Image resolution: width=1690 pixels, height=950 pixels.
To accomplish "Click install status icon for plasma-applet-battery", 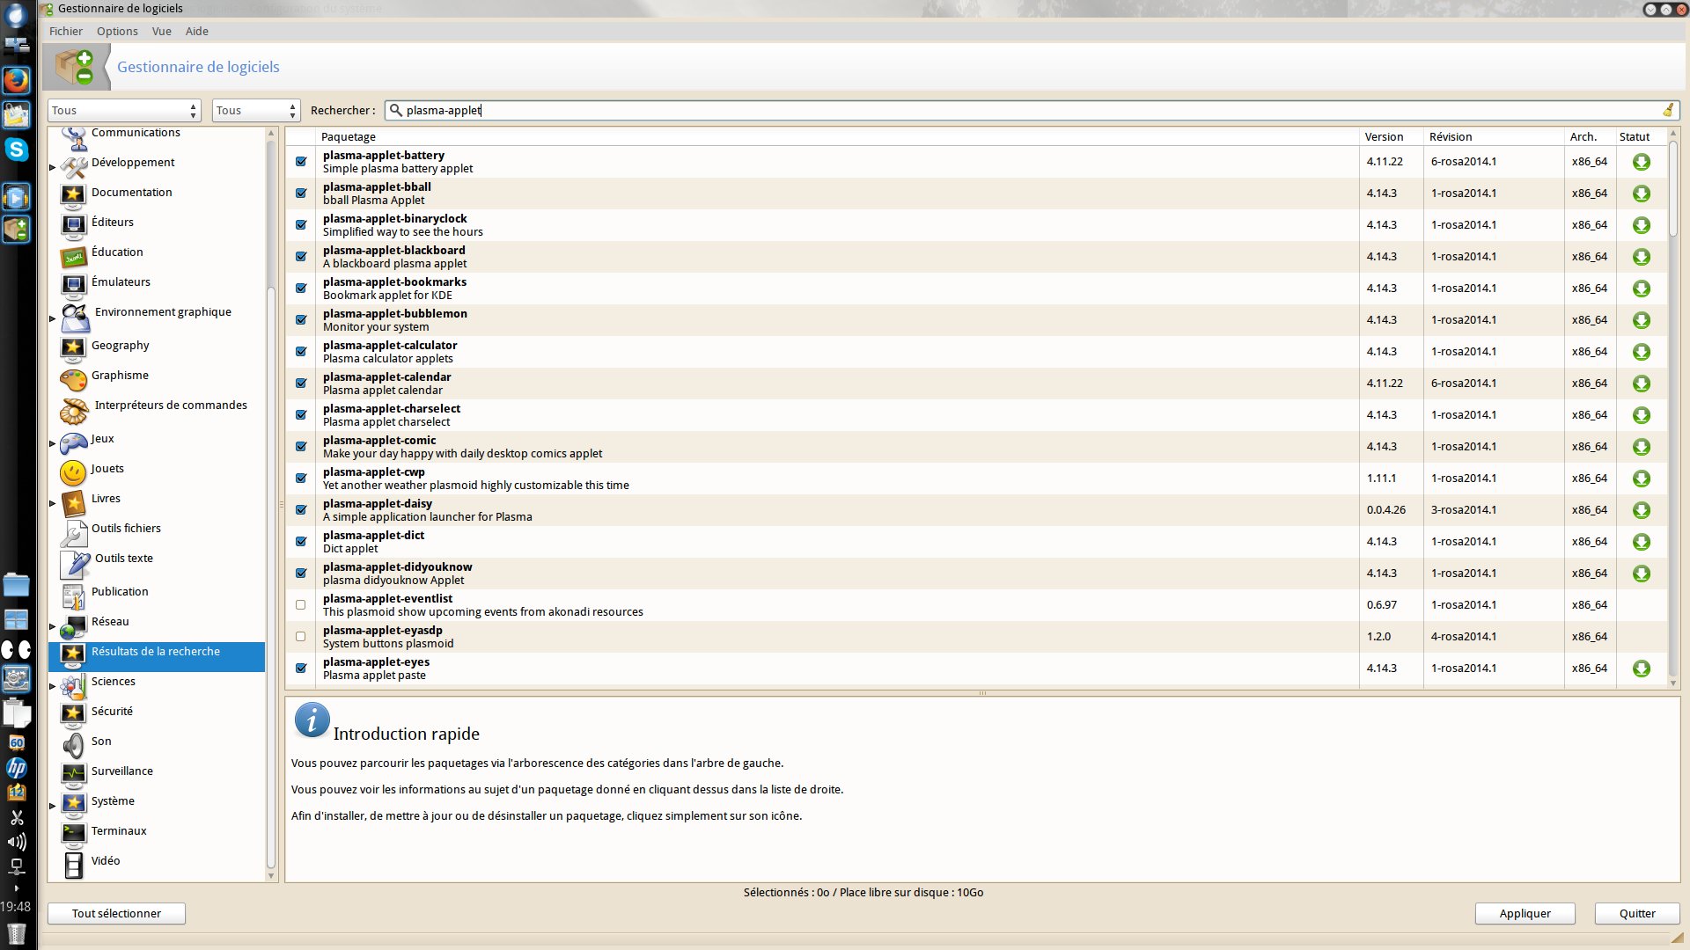I will [x=1641, y=162].
